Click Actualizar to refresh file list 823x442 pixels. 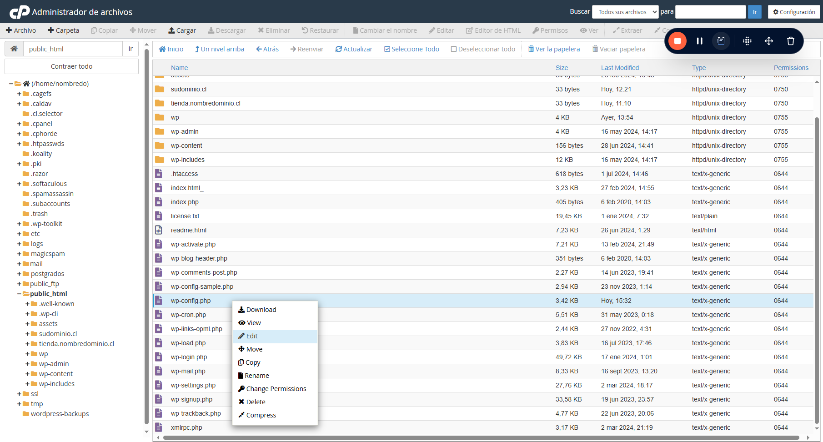coord(354,49)
